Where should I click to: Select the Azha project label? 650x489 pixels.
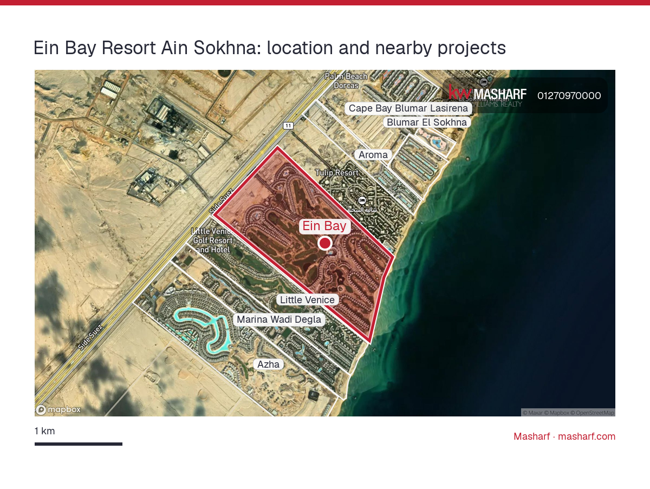[269, 364]
